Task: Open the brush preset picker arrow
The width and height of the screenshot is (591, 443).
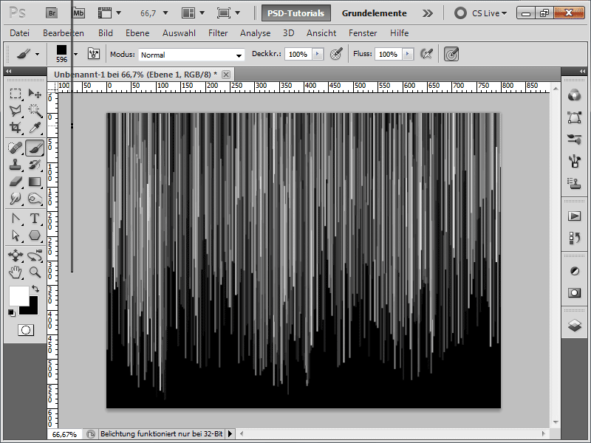Action: (76, 54)
